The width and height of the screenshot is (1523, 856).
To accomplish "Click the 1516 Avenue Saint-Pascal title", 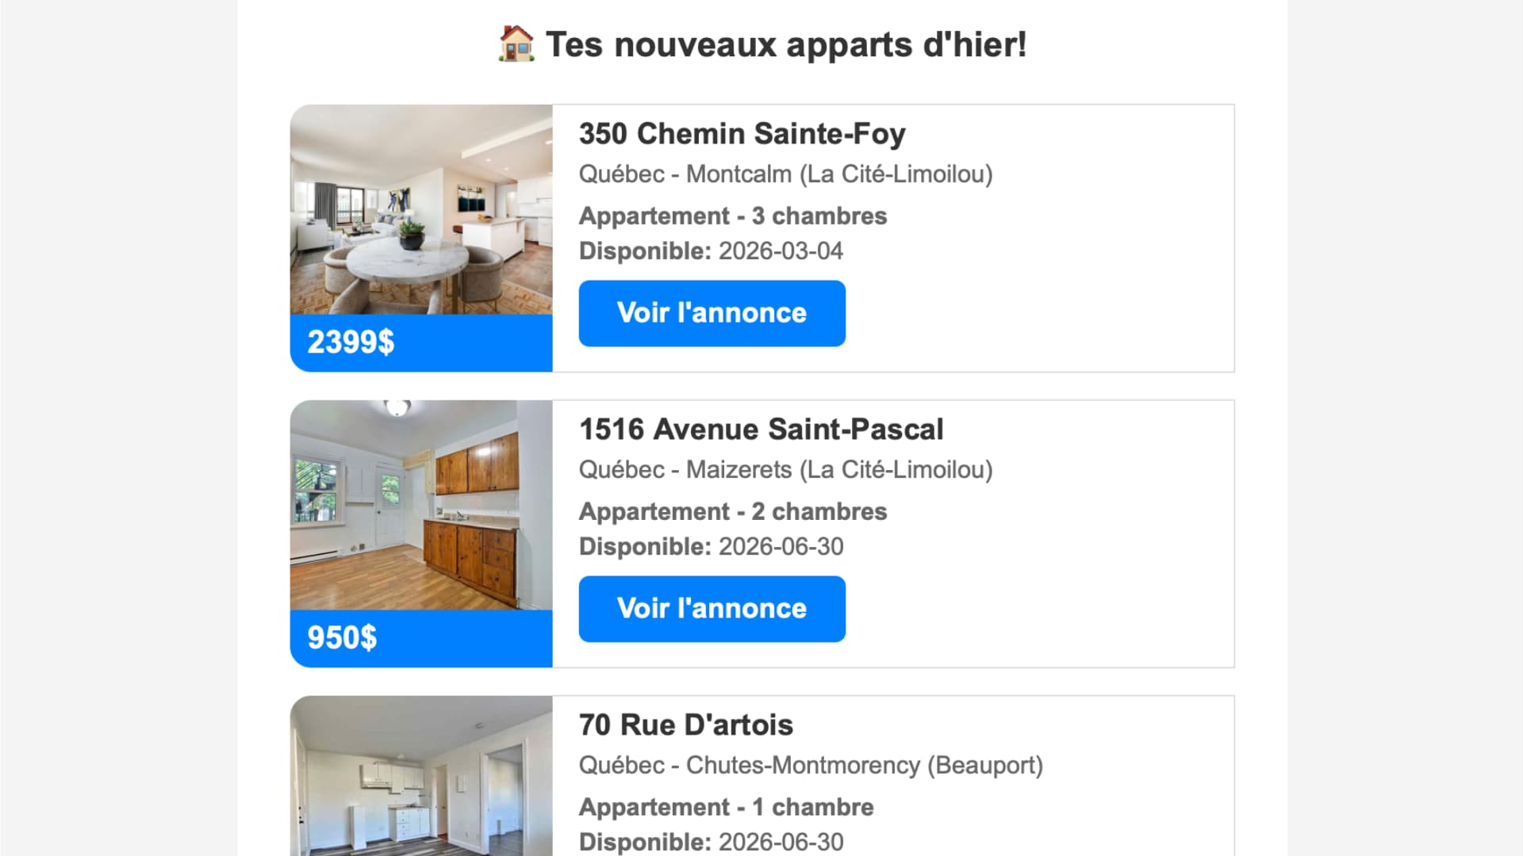I will 761,430.
